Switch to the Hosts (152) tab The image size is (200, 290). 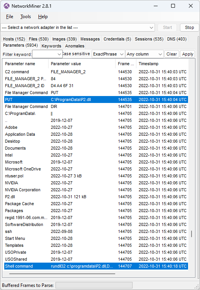click(14, 39)
